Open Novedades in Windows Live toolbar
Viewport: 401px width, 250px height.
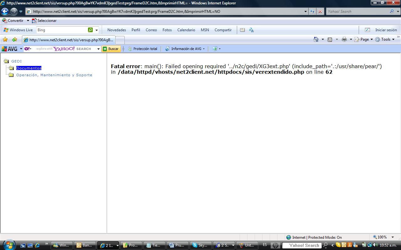pyautogui.click(x=117, y=30)
